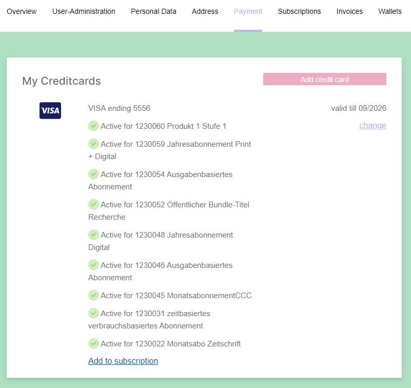Click checkmark icon for 1230045 MonatsabonnementCCC
Viewport: 411px width, 388px height.
point(93,295)
